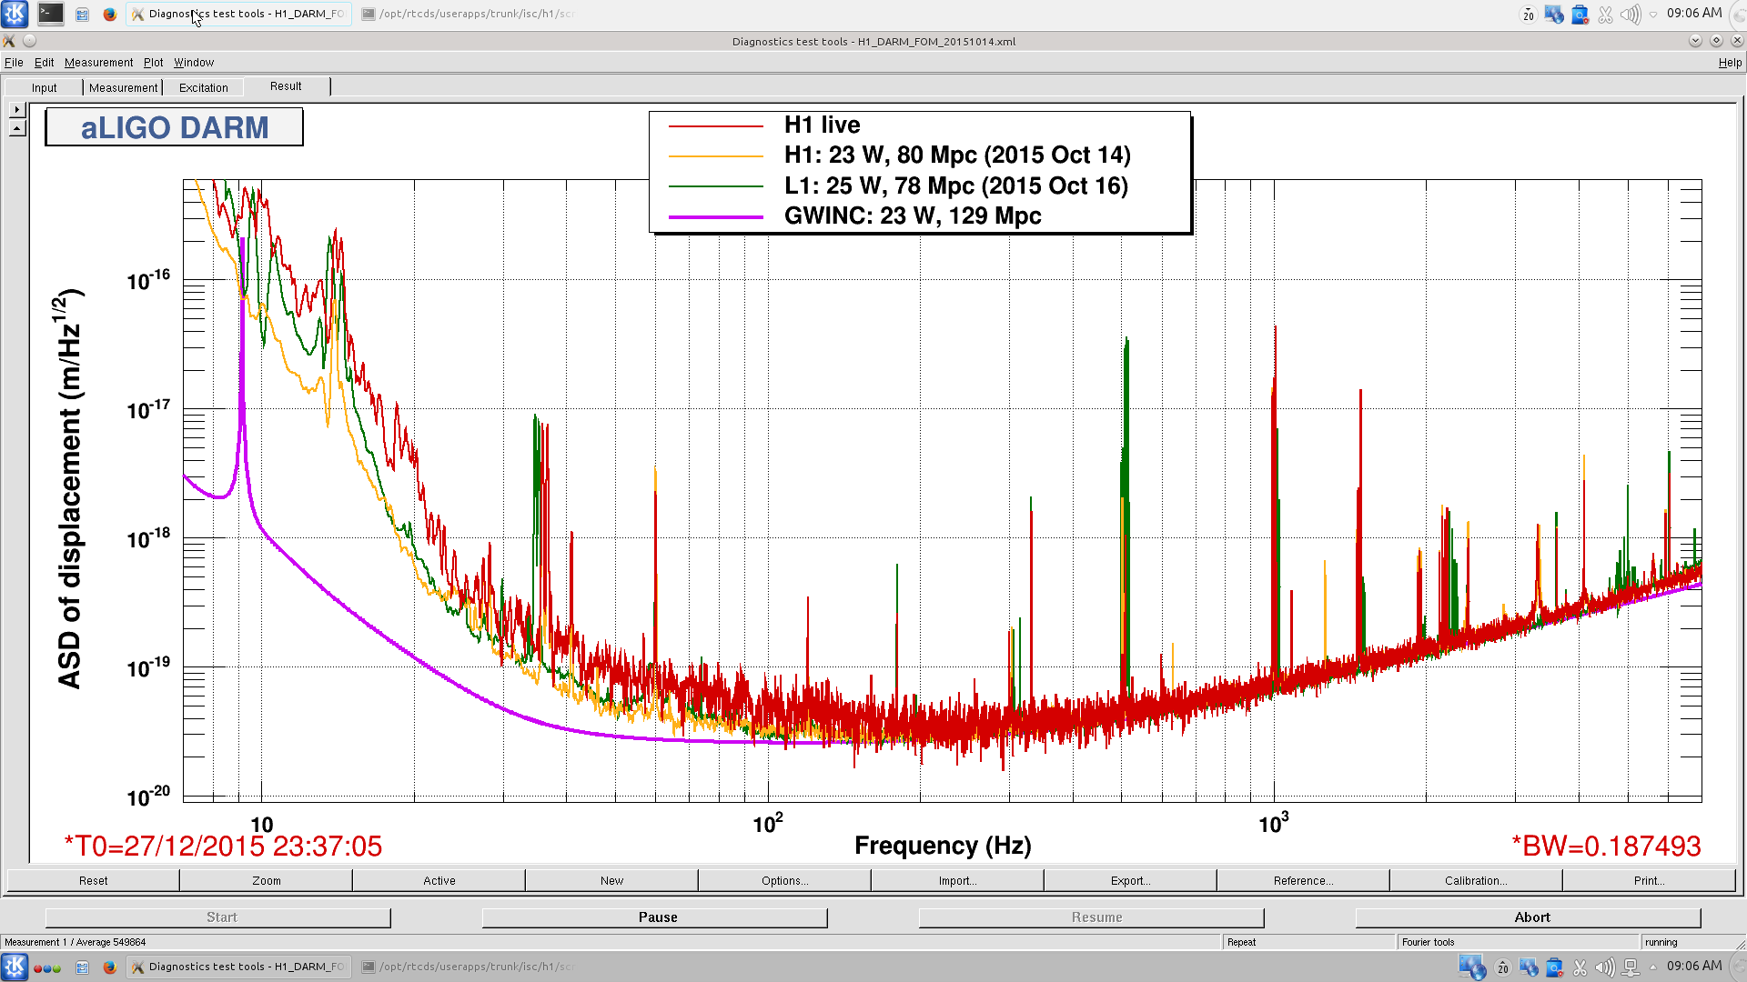The image size is (1747, 982).
Task: Launch the terminal from the top panel
Action: pyautogui.click(x=51, y=14)
